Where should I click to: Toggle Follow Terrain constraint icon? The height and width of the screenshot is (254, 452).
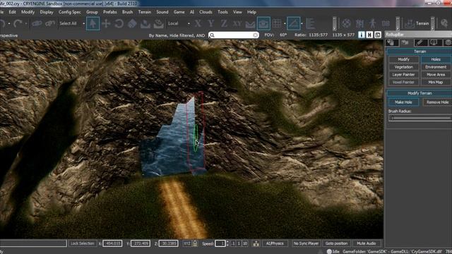click(250, 23)
